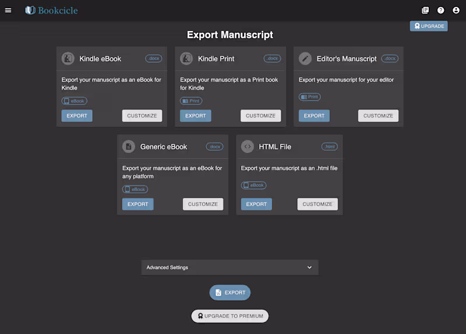
Task: Click the Print chip on Editor's Manuscript card
Action: coord(310,97)
